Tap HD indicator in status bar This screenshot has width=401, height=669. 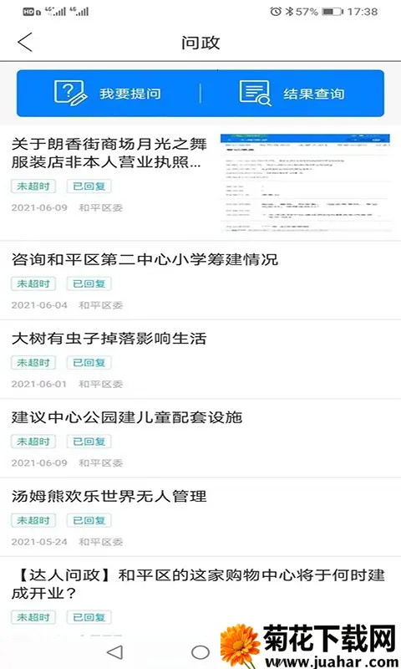point(28,12)
